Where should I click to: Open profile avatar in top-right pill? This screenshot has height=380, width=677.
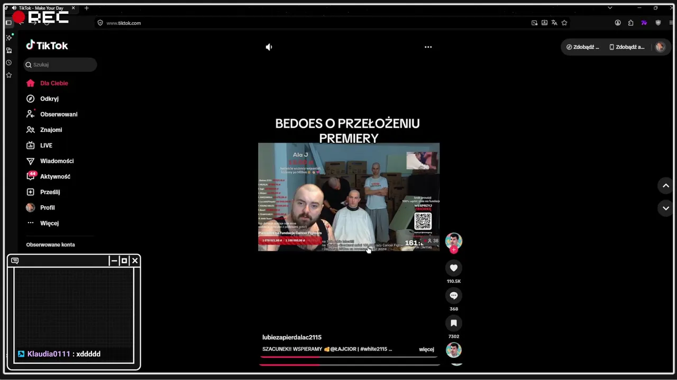click(x=660, y=47)
